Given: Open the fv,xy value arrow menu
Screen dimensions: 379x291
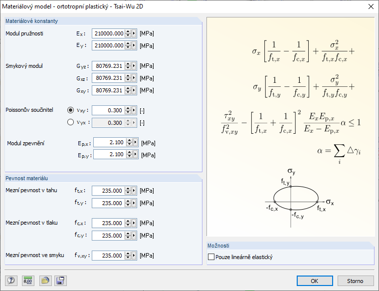Looking at the screenshot, I should tap(134, 256).
